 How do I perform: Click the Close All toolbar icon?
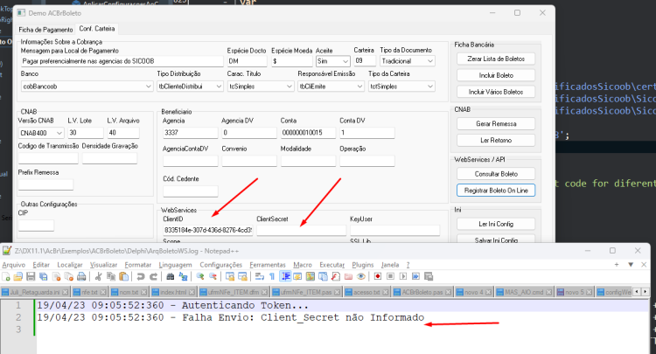coord(69,277)
